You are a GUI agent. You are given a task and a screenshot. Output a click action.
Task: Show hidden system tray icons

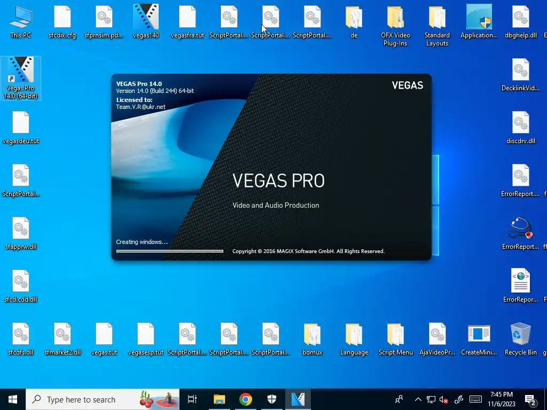pyautogui.click(x=418, y=399)
